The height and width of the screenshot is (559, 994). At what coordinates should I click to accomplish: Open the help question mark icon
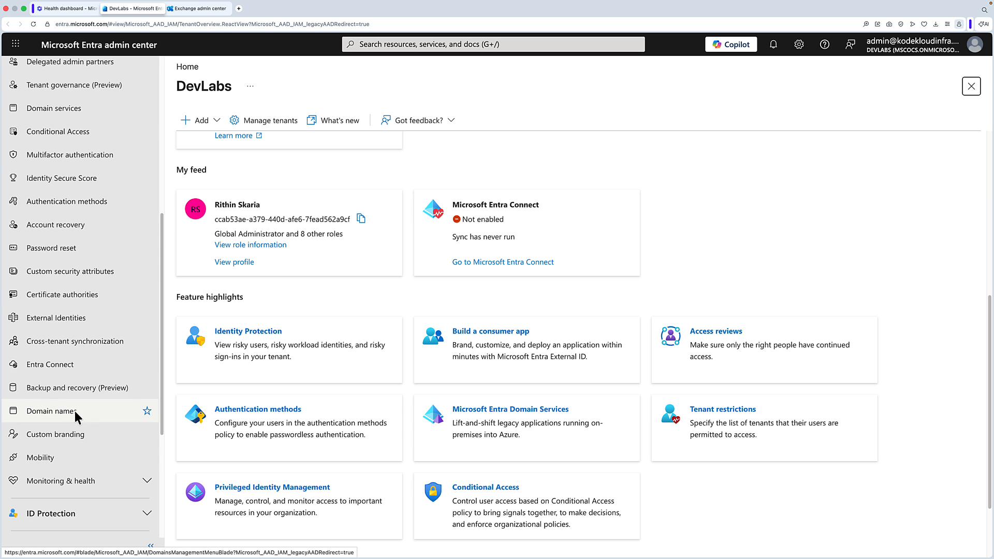tap(825, 45)
